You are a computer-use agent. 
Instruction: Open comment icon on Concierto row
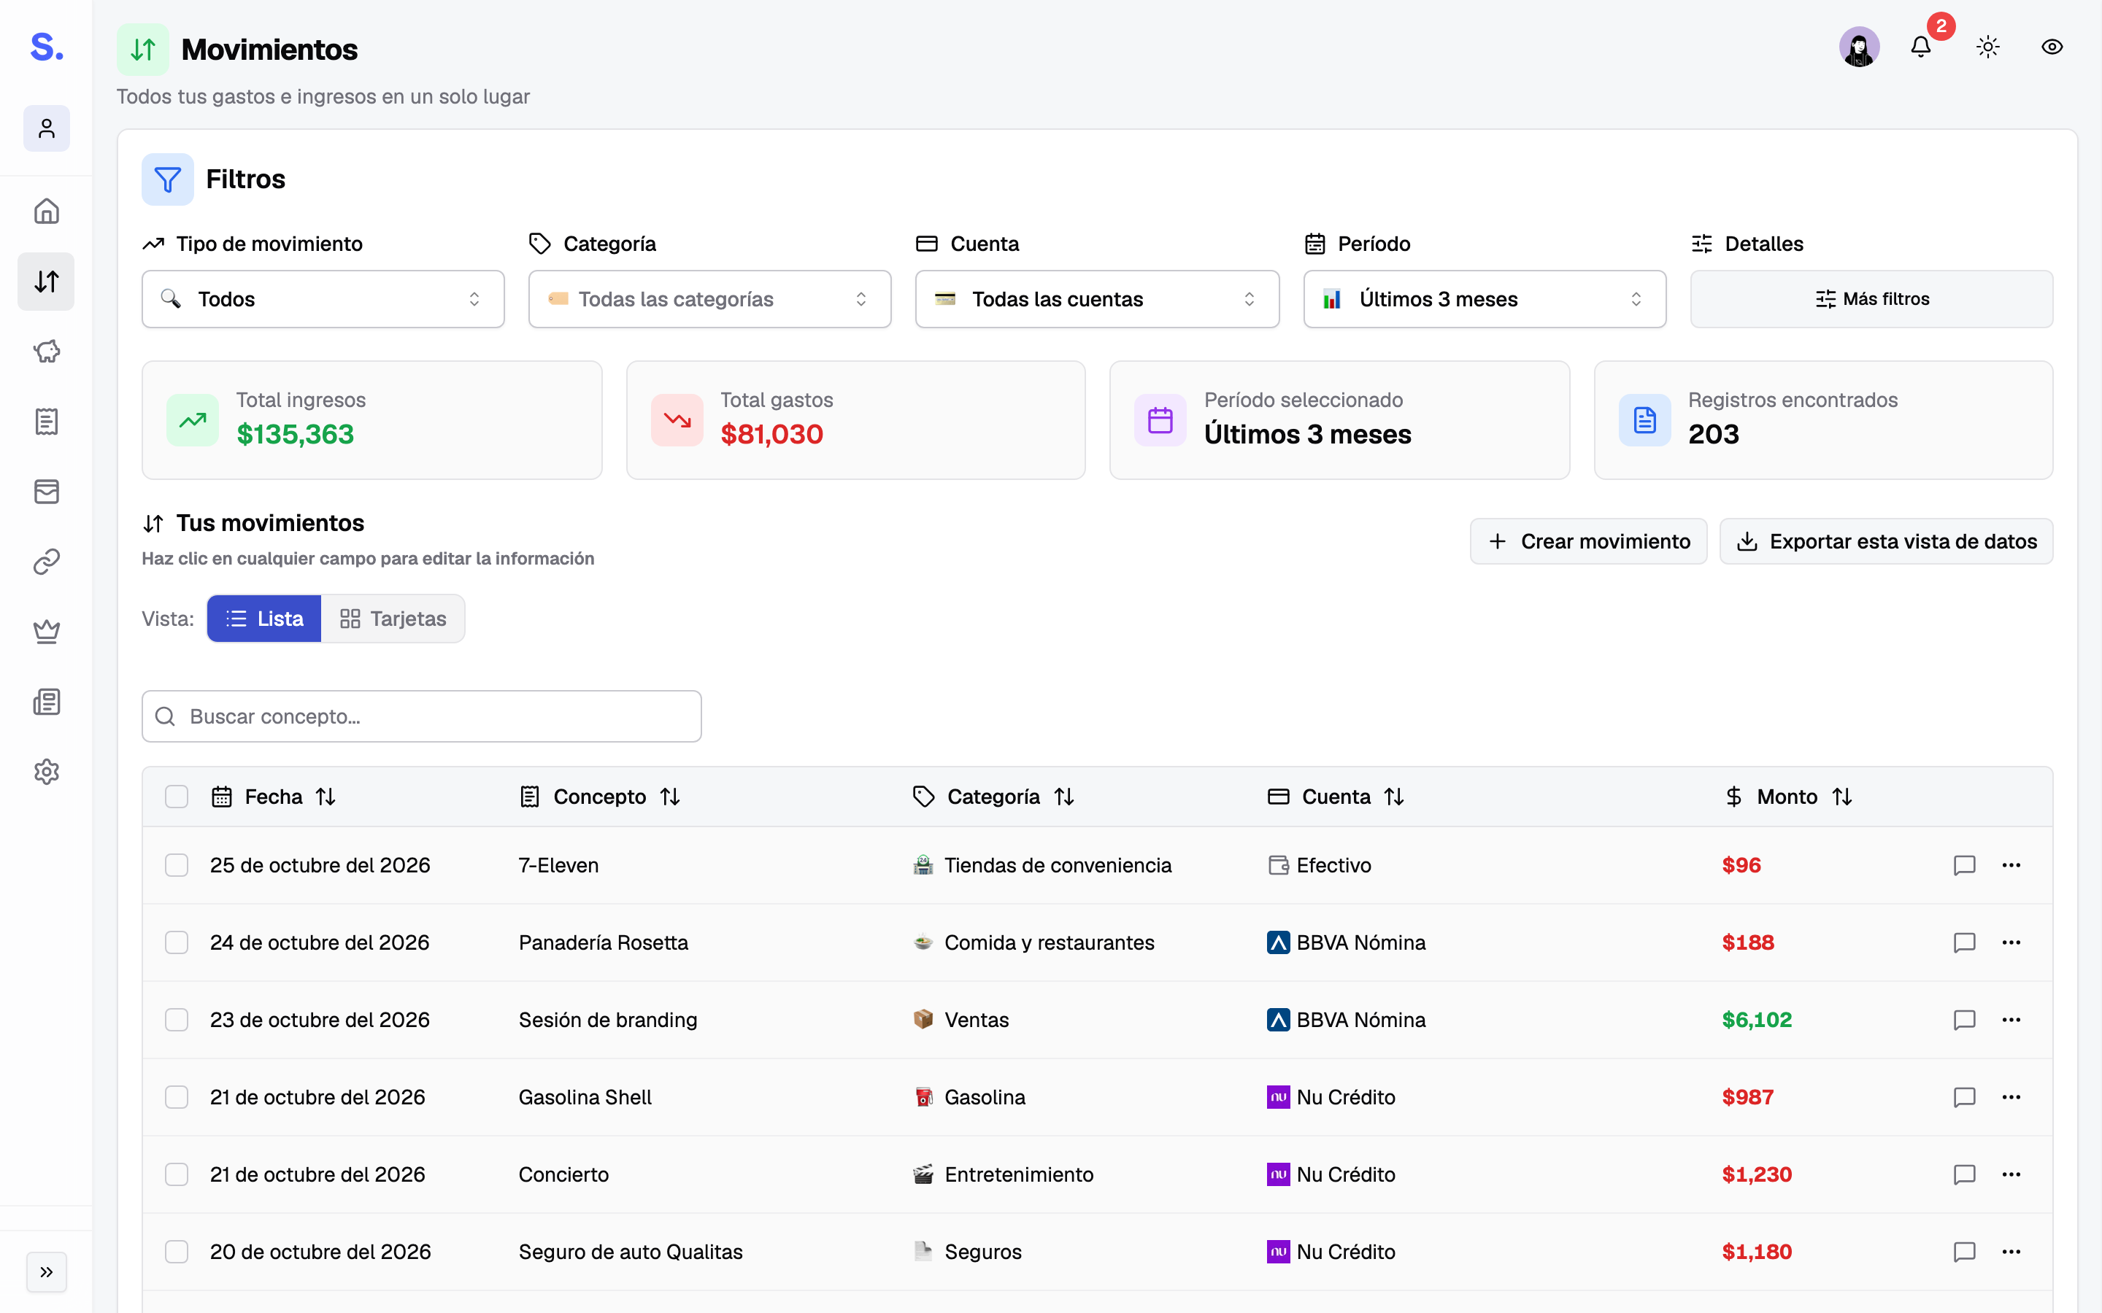[x=1964, y=1174]
